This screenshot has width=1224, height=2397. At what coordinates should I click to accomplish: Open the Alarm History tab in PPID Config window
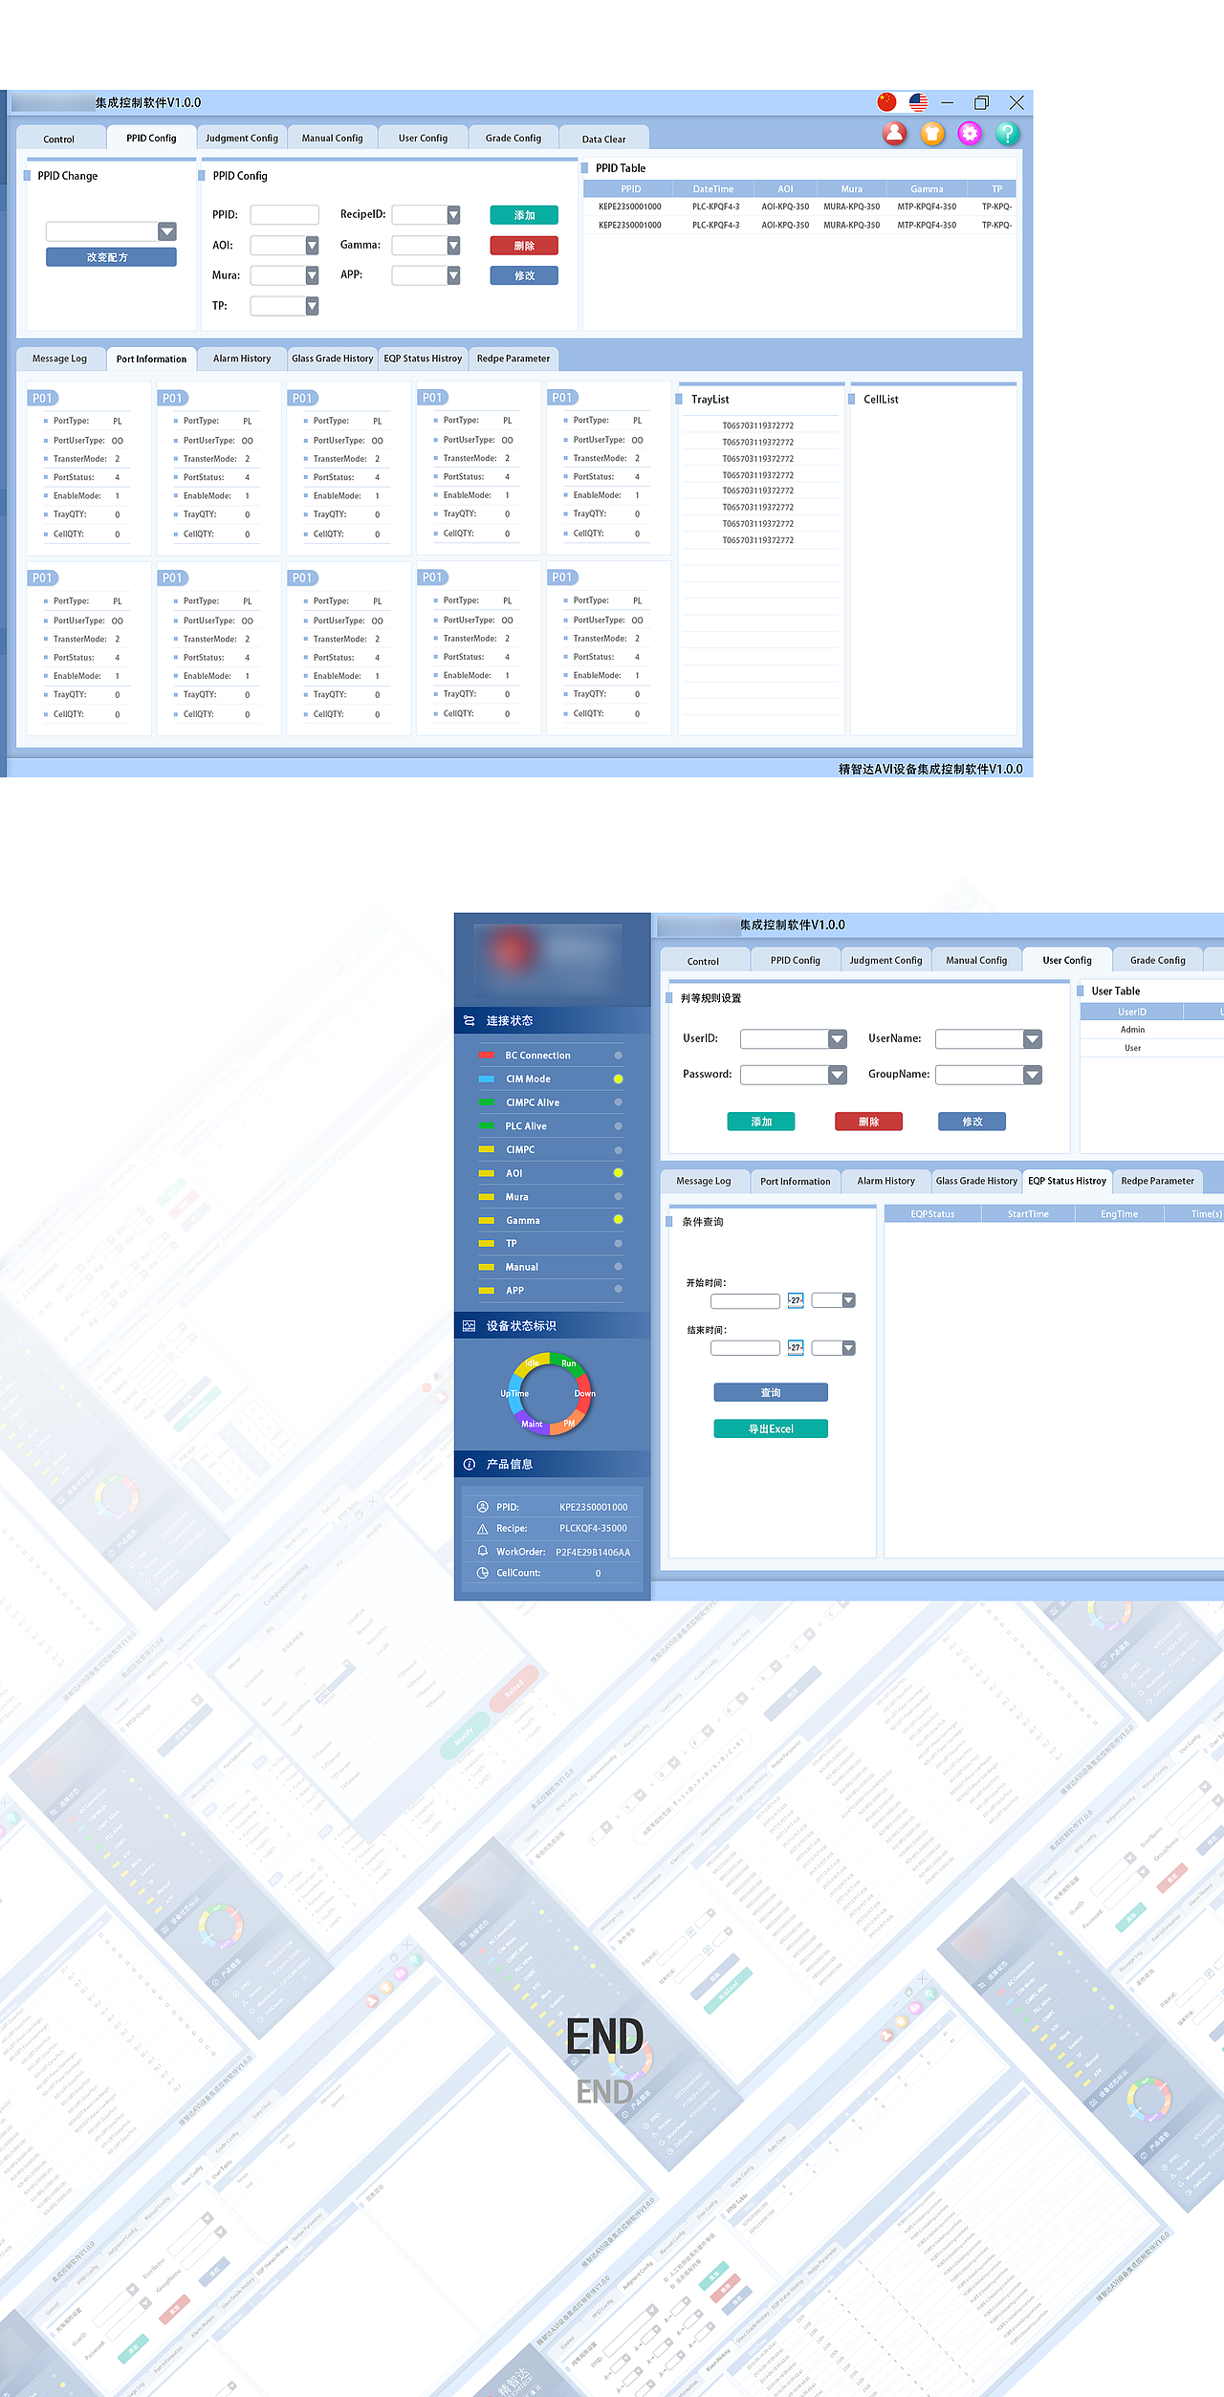click(x=242, y=359)
